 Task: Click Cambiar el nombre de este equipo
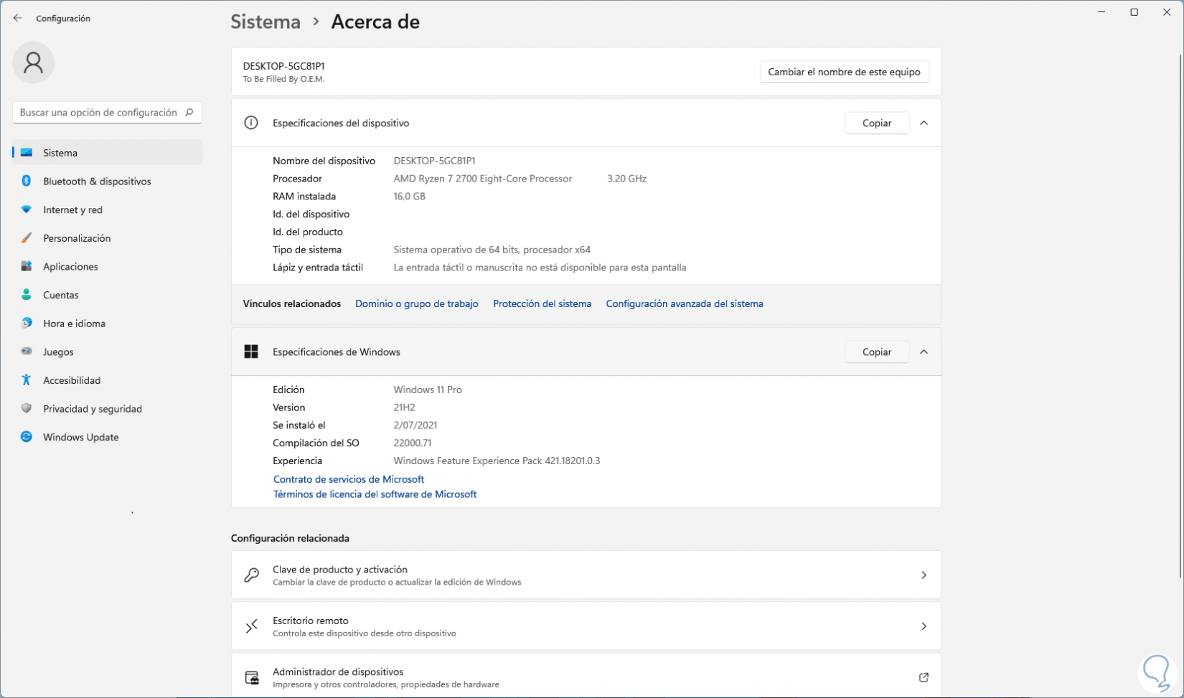[844, 72]
